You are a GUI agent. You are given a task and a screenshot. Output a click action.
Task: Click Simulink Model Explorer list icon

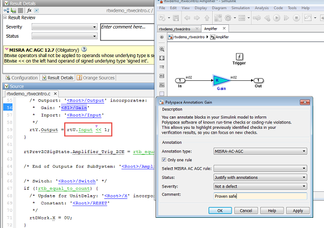pyautogui.click(x=242, y=18)
